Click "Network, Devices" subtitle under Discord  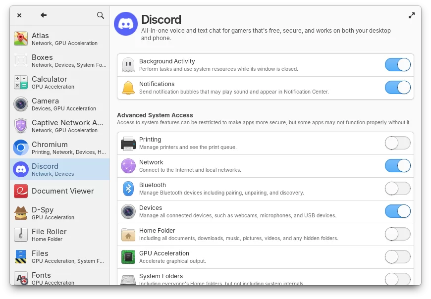(53, 174)
